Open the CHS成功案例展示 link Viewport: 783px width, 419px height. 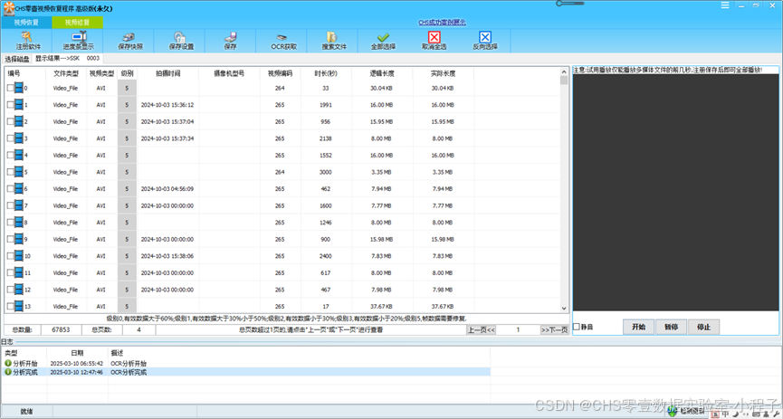[442, 23]
